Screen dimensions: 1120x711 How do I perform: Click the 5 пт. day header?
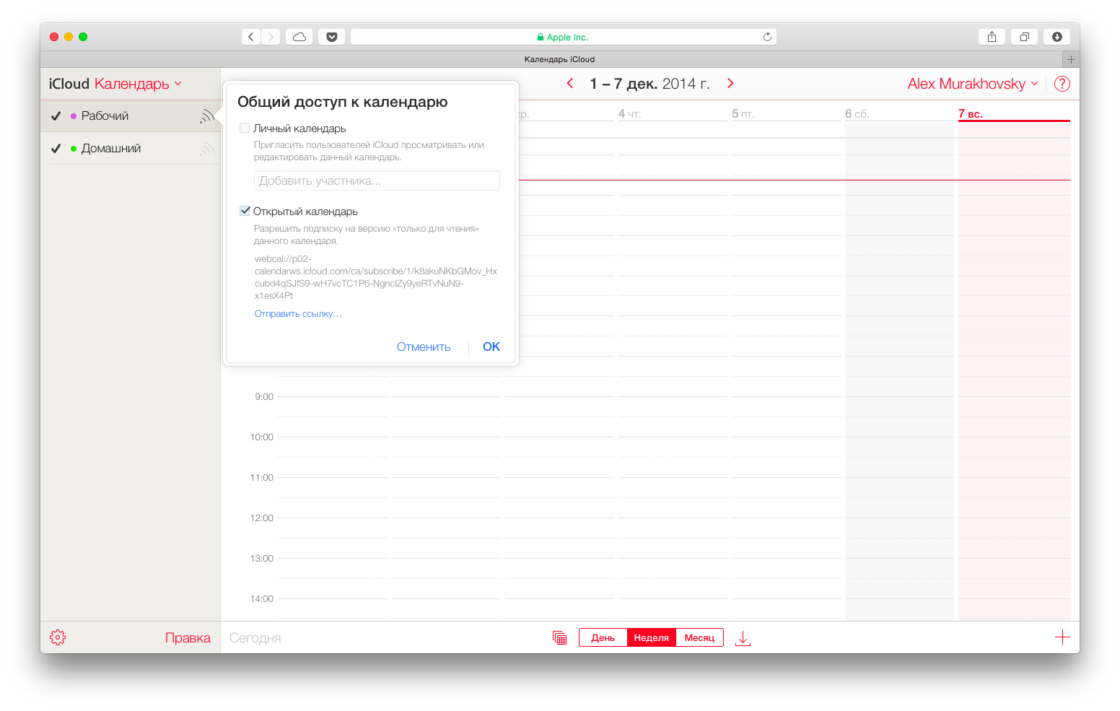pos(743,113)
